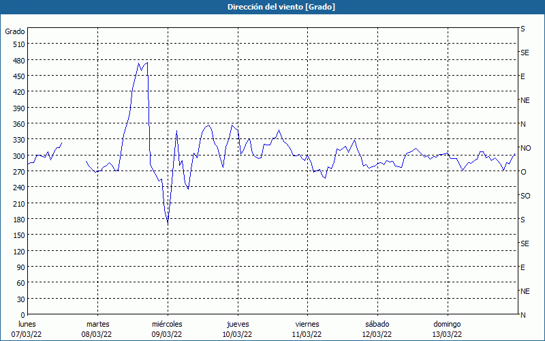Click the 480 value on the left axis
Viewport: 545px width, 341px height.
click(x=19, y=60)
